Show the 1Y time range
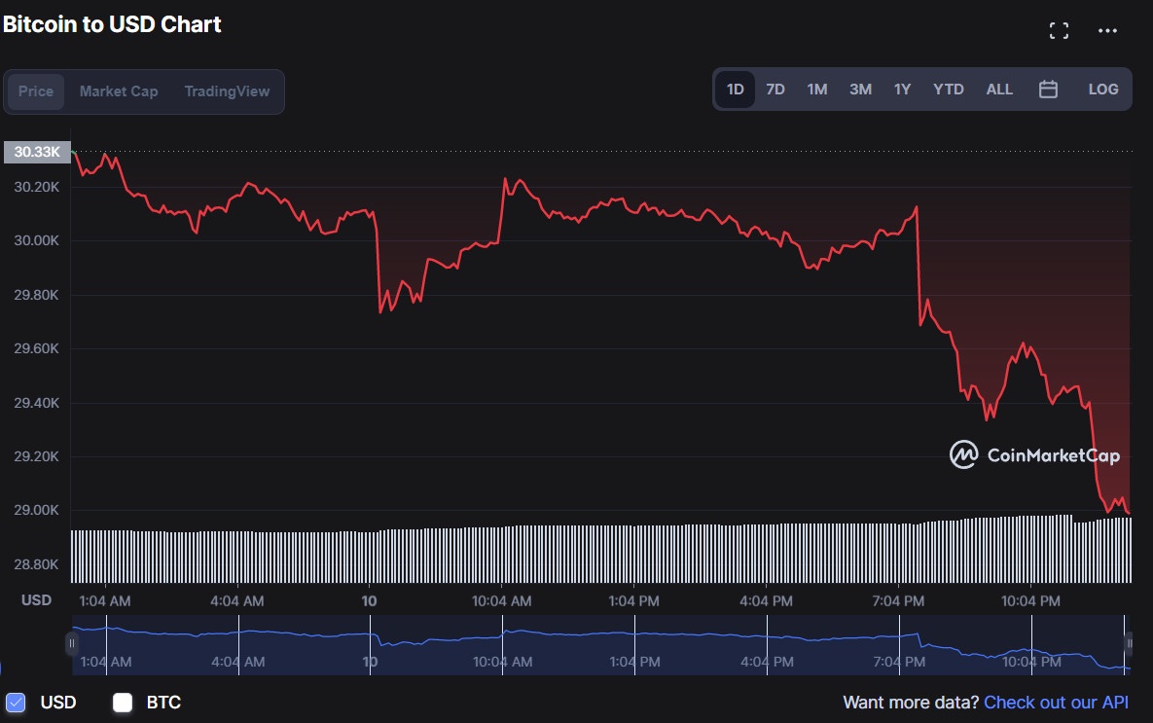 [x=902, y=90]
